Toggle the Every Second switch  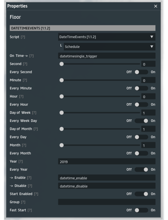[141, 72]
